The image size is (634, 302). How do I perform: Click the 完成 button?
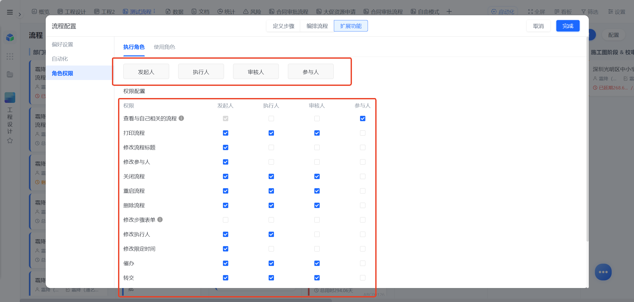click(x=568, y=26)
